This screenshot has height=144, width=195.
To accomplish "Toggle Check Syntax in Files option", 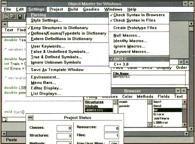I will pyautogui.click(x=134, y=20).
